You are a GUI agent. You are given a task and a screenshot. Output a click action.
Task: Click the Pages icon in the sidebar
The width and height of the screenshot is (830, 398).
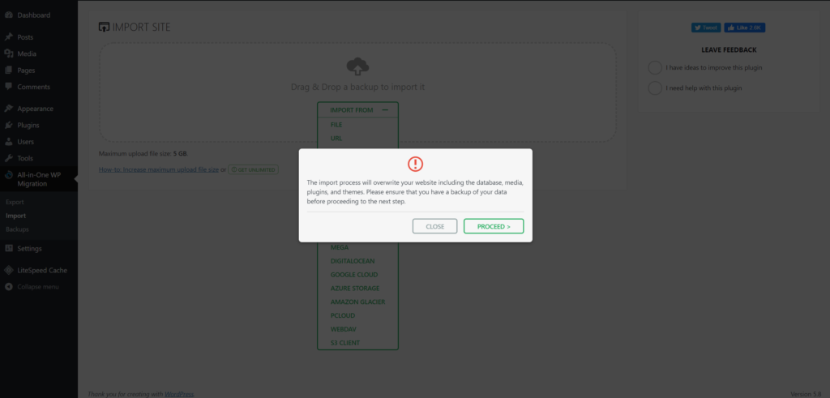point(8,71)
